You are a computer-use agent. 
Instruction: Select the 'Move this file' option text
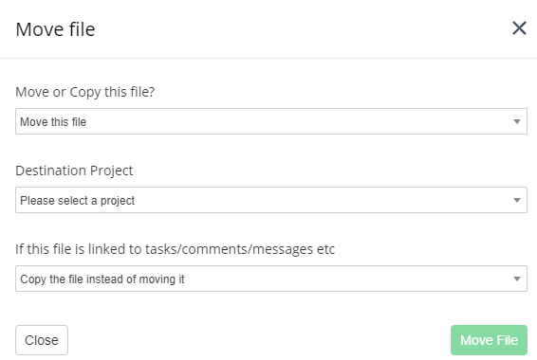click(x=53, y=122)
